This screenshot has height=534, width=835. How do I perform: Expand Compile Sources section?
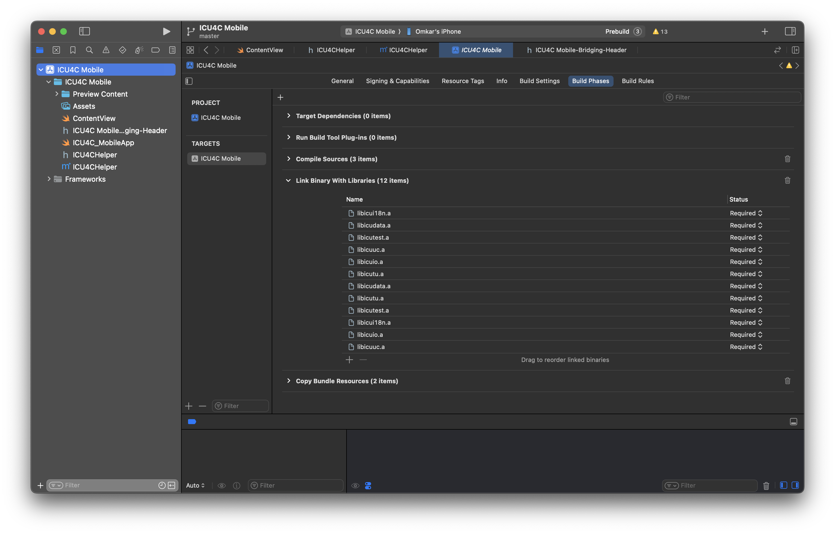point(289,159)
